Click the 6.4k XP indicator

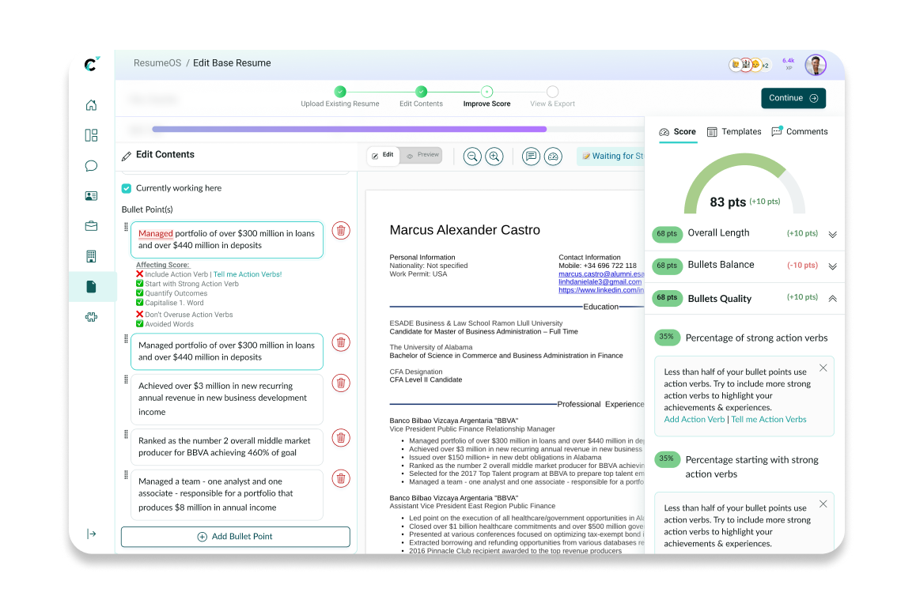pos(789,64)
